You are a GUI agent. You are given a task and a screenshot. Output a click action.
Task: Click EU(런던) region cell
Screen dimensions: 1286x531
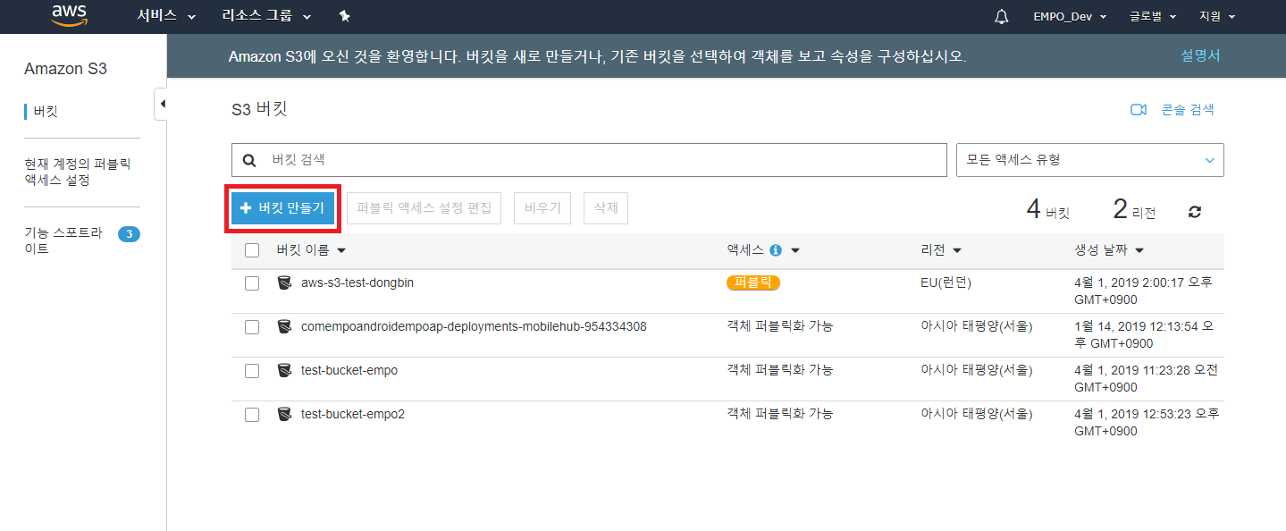(946, 282)
